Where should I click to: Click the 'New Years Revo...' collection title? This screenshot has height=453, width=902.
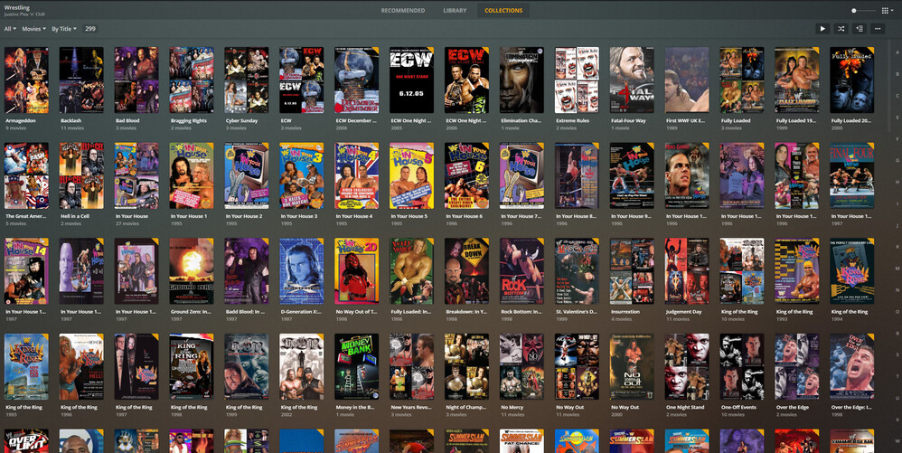(x=412, y=407)
